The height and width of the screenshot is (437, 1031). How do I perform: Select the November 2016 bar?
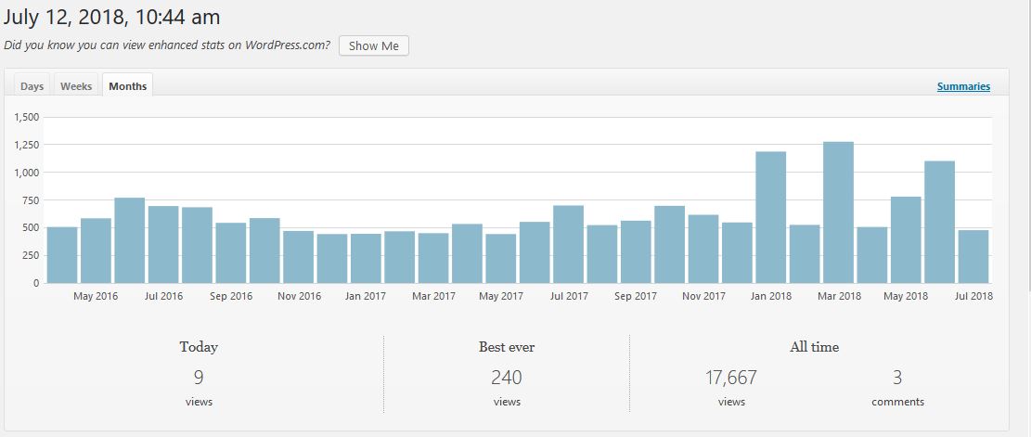pos(299,257)
